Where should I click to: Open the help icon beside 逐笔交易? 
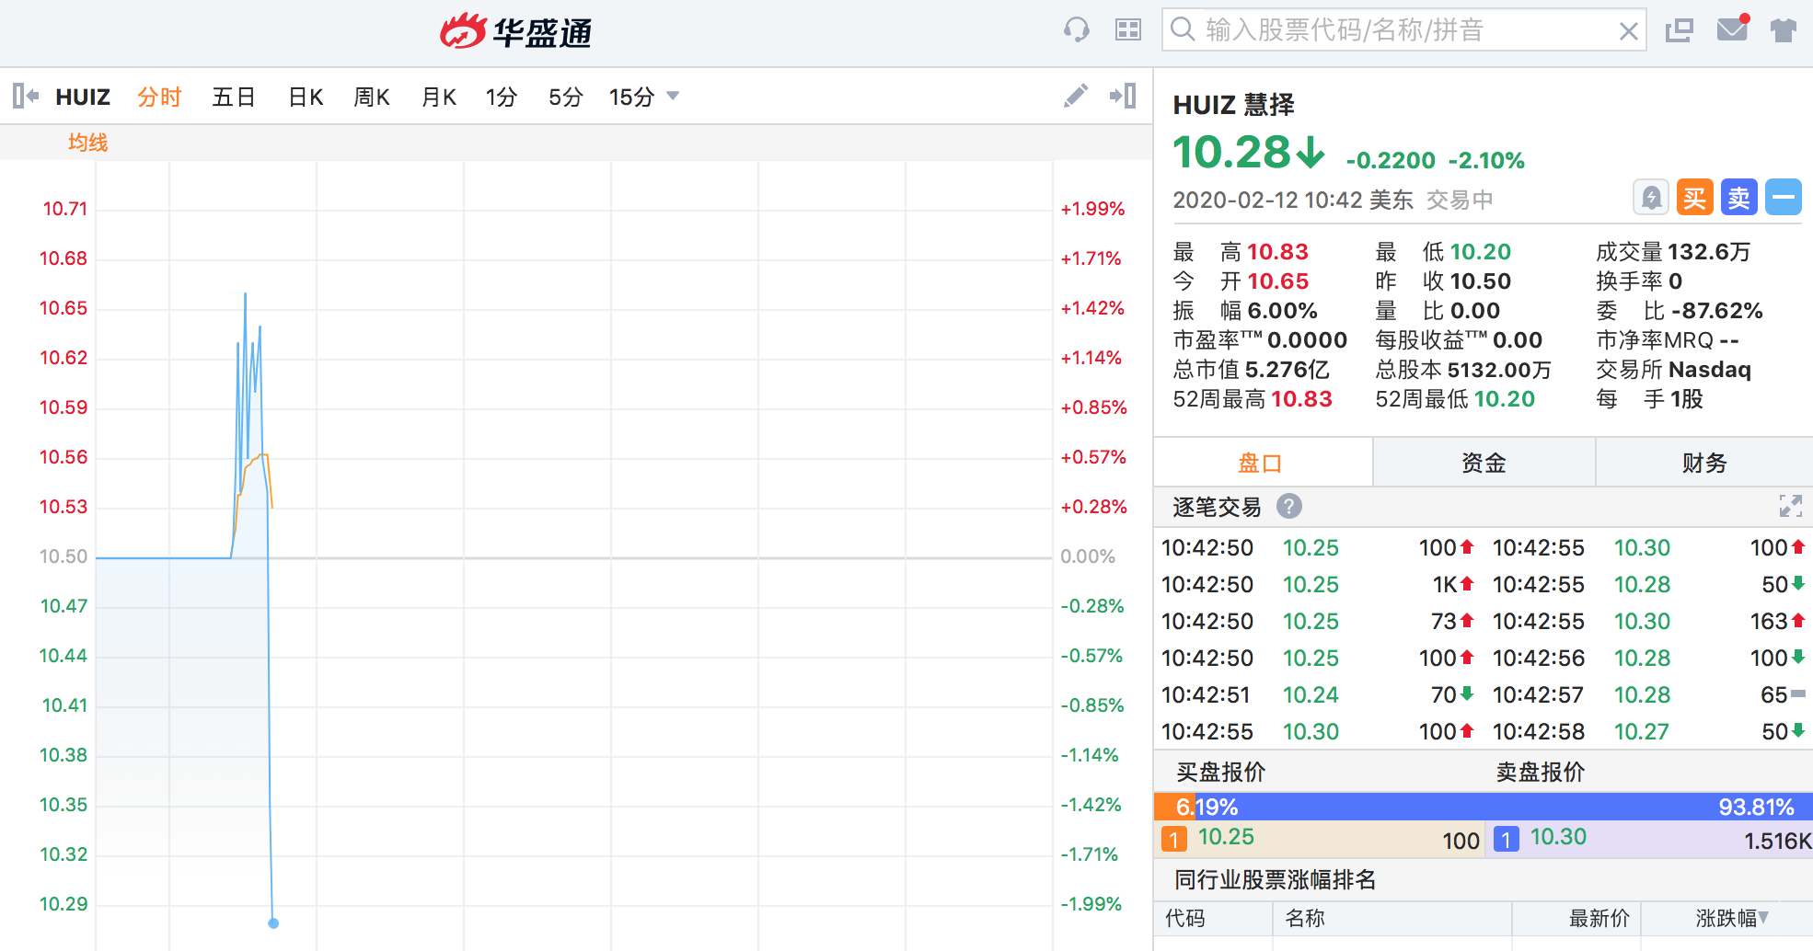[1288, 506]
